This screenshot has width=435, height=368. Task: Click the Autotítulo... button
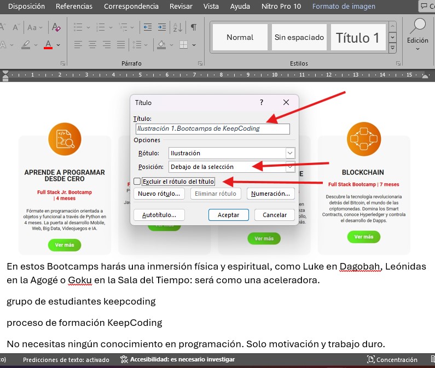pyautogui.click(x=159, y=215)
